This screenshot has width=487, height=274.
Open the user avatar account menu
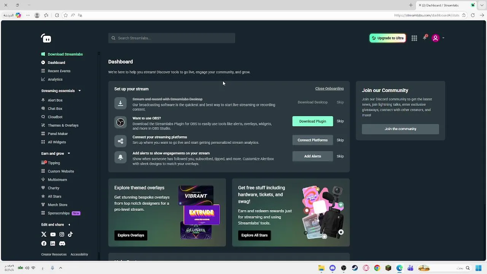(x=436, y=38)
